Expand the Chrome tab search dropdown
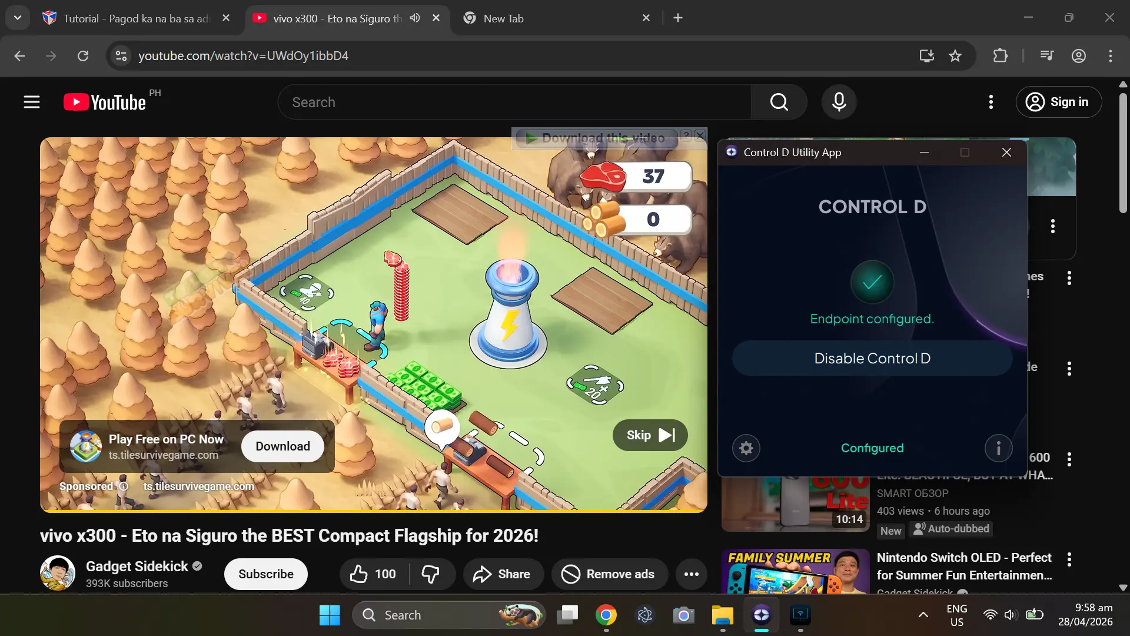 click(18, 18)
